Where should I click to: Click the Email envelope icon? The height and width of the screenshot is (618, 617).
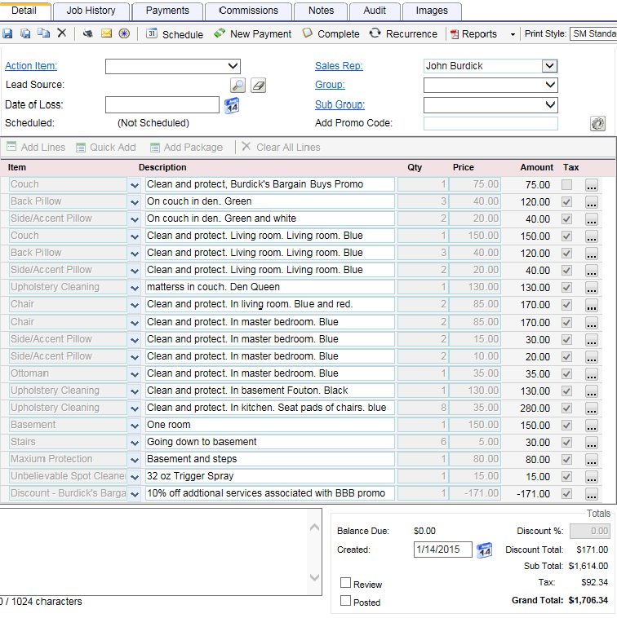click(x=106, y=34)
